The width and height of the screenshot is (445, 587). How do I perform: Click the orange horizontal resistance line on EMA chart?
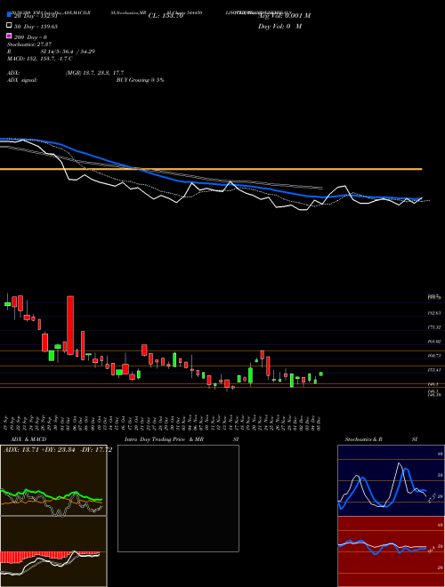click(211, 169)
